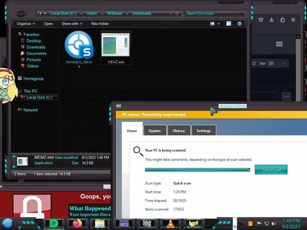The image size is (307, 230).
Task: Select Local Disk (C:) tree item
Action: pyautogui.click(x=39, y=97)
